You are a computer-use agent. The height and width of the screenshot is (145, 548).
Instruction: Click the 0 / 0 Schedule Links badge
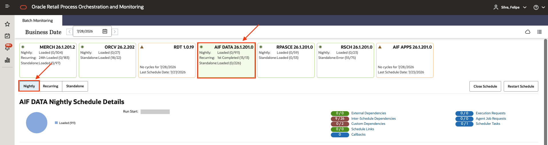coord(340,129)
